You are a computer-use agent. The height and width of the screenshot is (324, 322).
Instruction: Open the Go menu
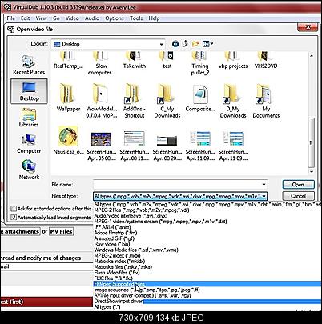tap(56, 18)
